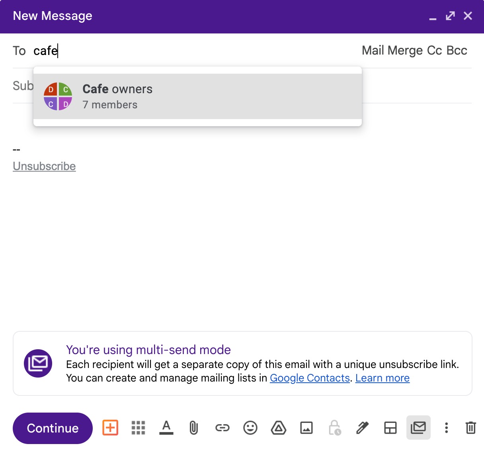Image resolution: width=484 pixels, height=454 pixels.
Task: Insert a photo into the email
Action: (x=306, y=428)
